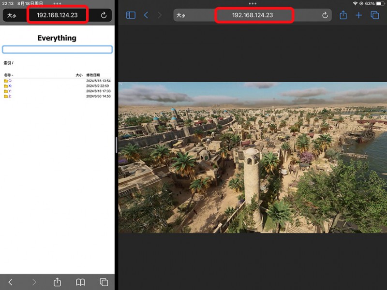The image size is (387, 290).
Task: Go back with left window's bottom back arrow
Action: click(11, 282)
